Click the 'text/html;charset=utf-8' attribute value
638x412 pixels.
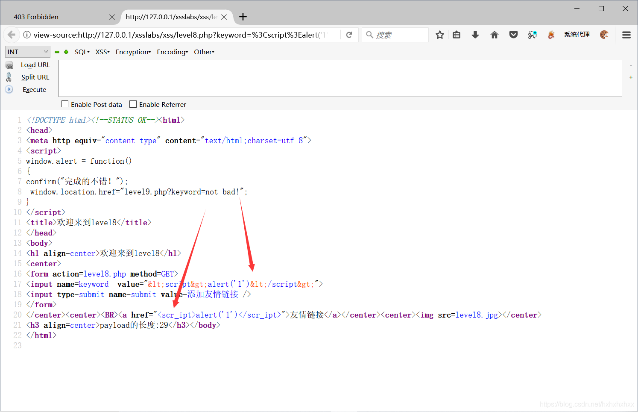coord(254,141)
